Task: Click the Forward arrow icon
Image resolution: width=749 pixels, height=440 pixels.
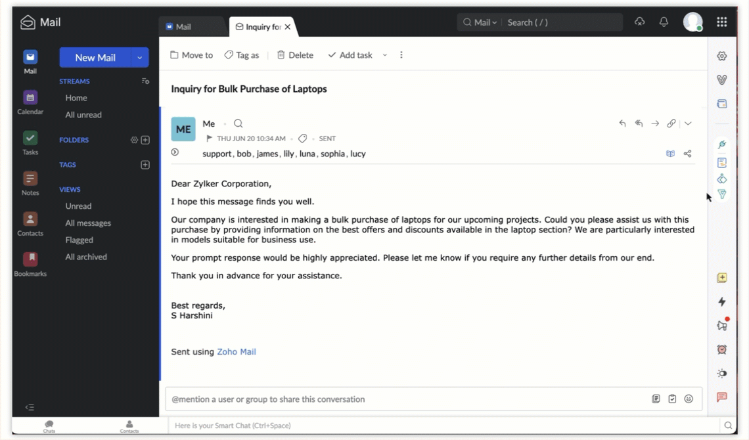Action: click(x=655, y=123)
